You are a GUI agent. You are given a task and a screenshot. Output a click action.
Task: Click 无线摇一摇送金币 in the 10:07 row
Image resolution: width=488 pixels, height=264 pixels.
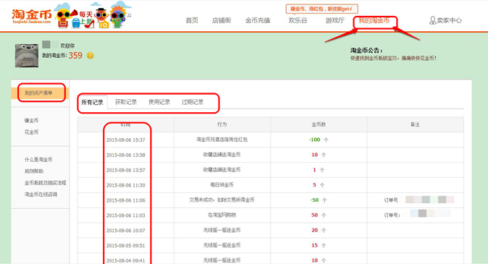(x=222, y=230)
